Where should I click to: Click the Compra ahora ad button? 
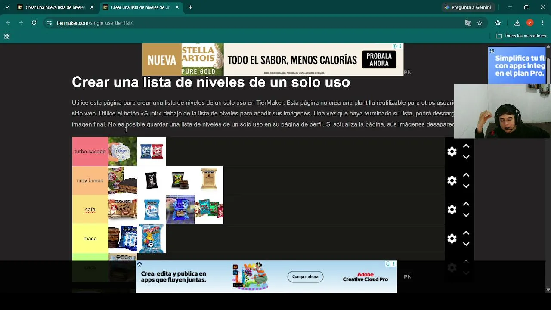[305, 276]
